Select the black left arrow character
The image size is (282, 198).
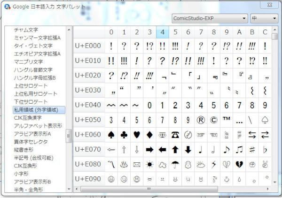click(163, 150)
